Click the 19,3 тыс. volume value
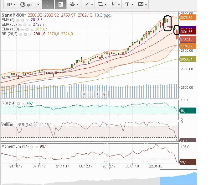This screenshot has height=185, width=211. 102,15
